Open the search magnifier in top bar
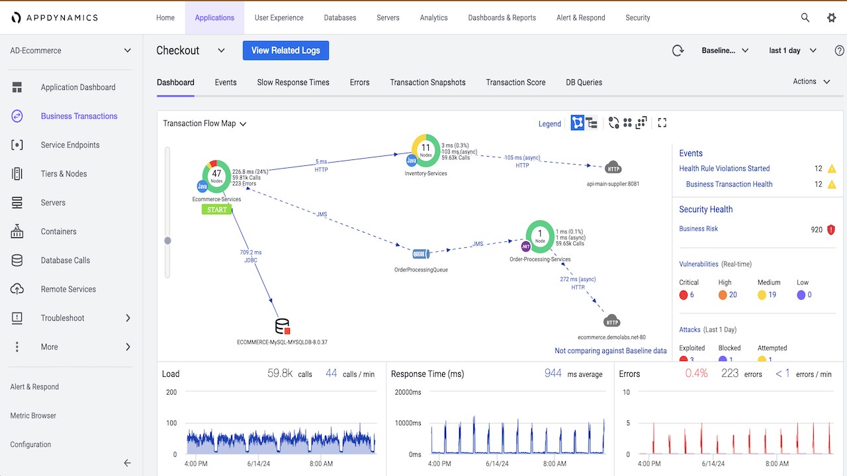 coord(805,18)
